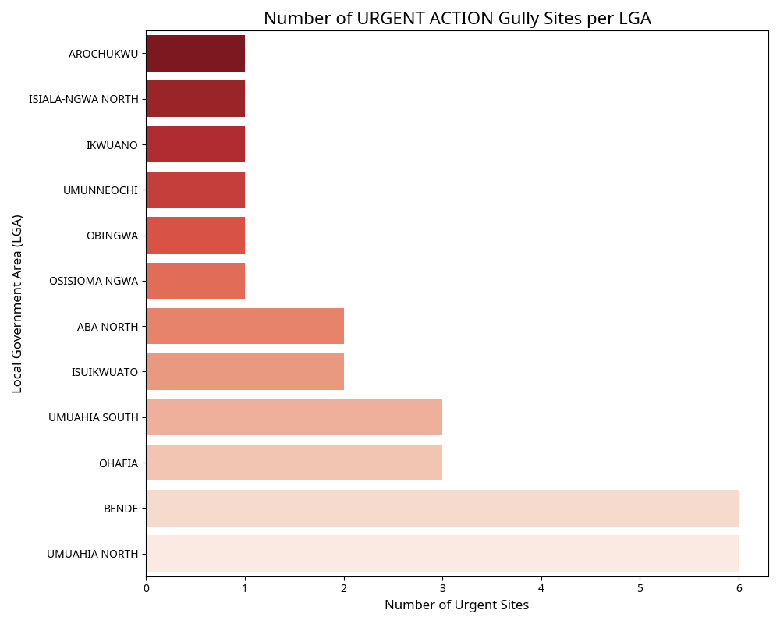Click the 'Local Government Area (LGA)' axis label
This screenshot has height=624, width=780.
pos(17,303)
